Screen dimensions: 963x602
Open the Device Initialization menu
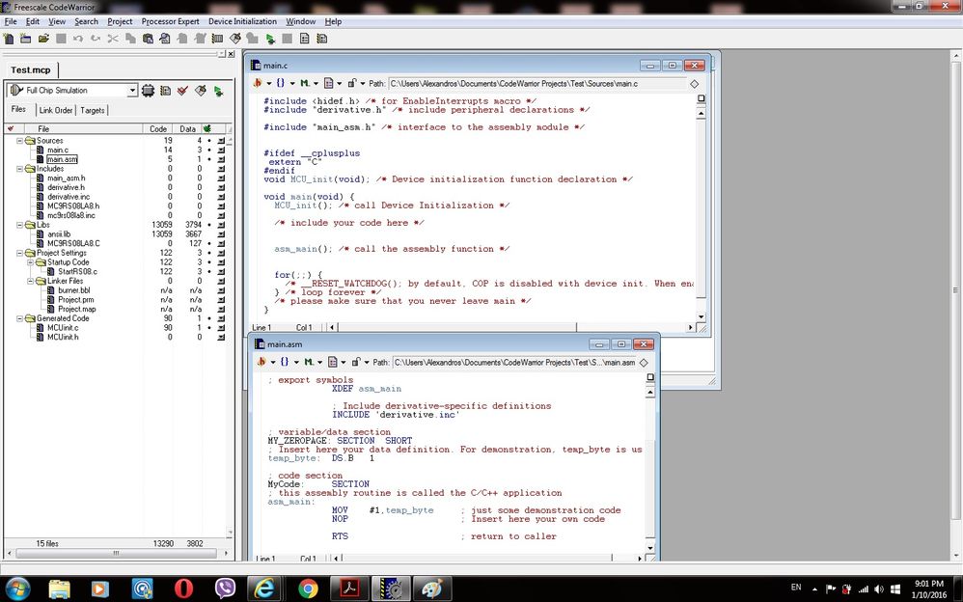pyautogui.click(x=242, y=21)
